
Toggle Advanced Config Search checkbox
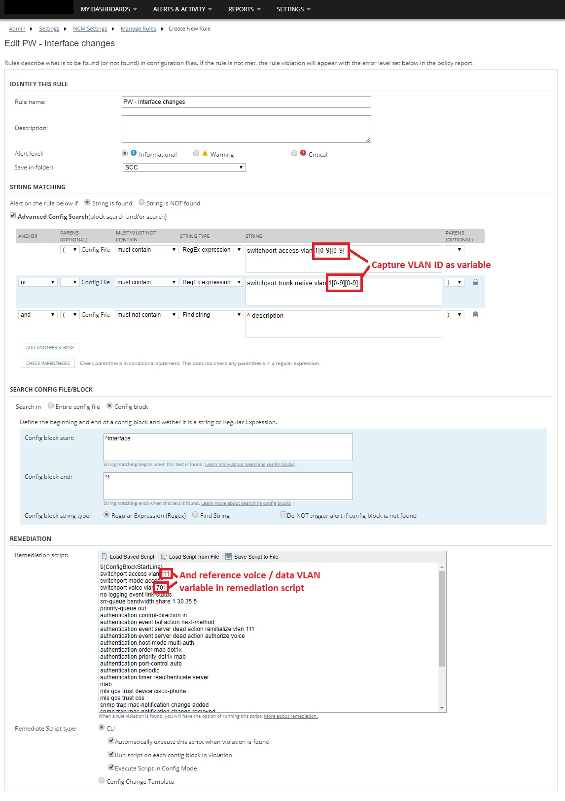(x=13, y=215)
